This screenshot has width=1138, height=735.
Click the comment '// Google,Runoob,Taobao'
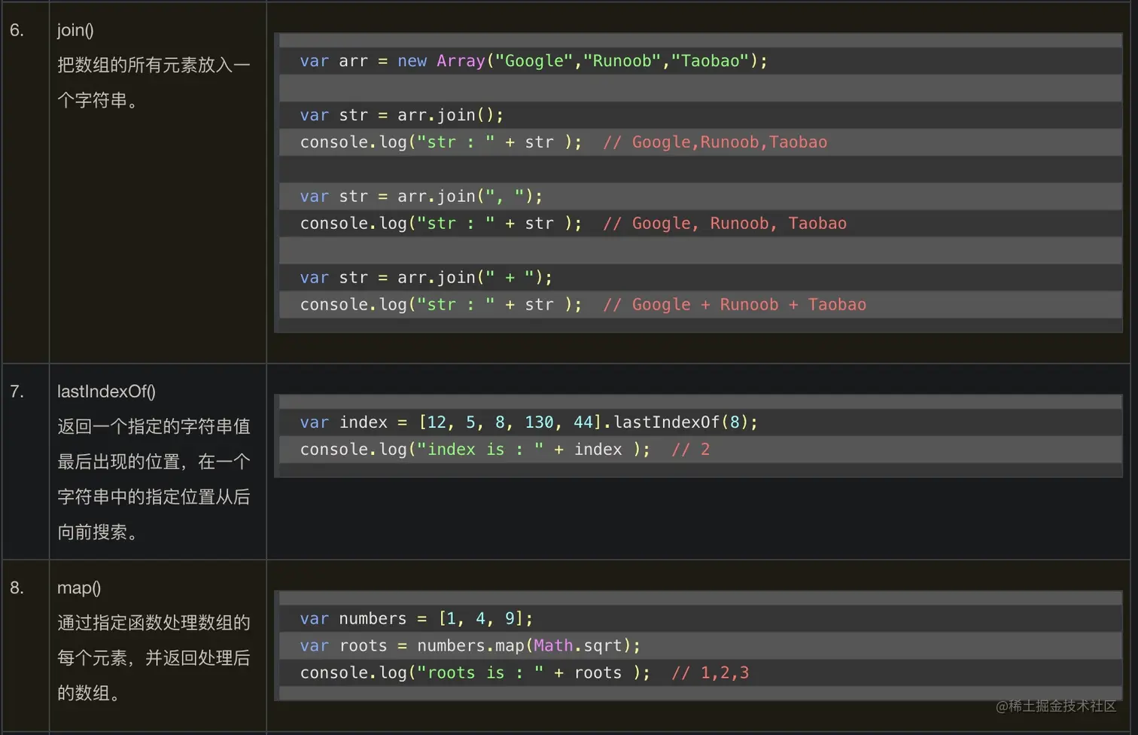[x=715, y=142]
